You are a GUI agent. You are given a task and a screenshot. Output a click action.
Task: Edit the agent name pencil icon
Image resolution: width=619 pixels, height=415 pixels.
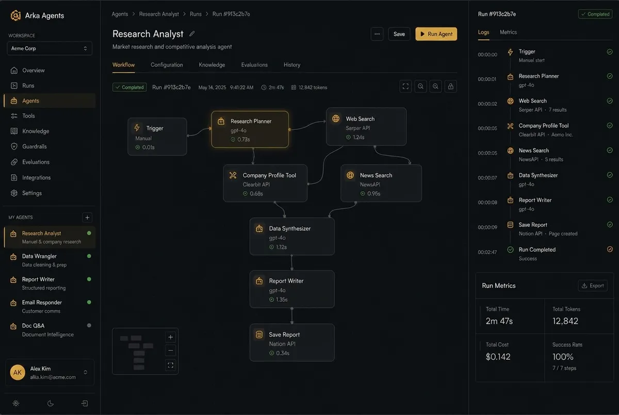click(192, 34)
